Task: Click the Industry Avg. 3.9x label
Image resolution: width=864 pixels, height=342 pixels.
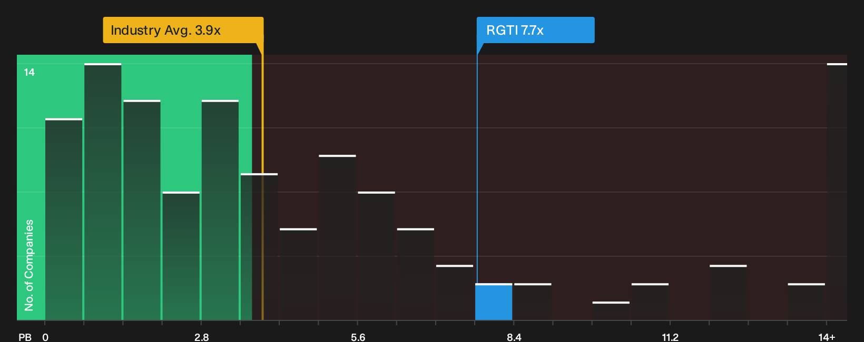Action: pos(183,30)
